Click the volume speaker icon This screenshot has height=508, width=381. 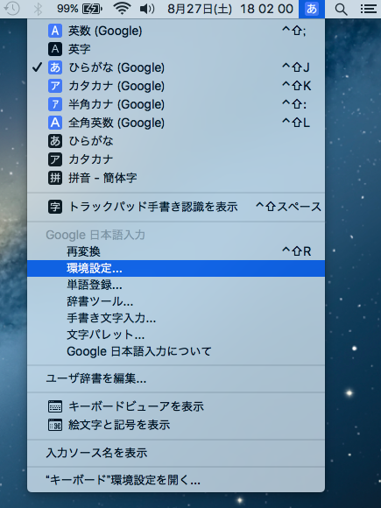[147, 9]
